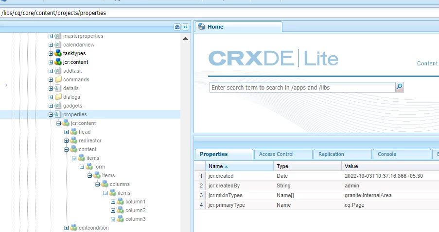The image size is (439, 232).
Task: Expand the column1 node
Action: 113,201
